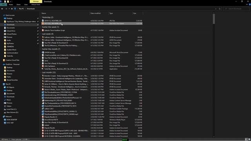Collapse the Yesterday (2) group
This screenshot has width=251, height=141.
41,17
